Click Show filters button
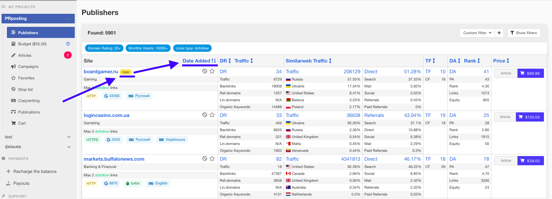 pos(524,33)
